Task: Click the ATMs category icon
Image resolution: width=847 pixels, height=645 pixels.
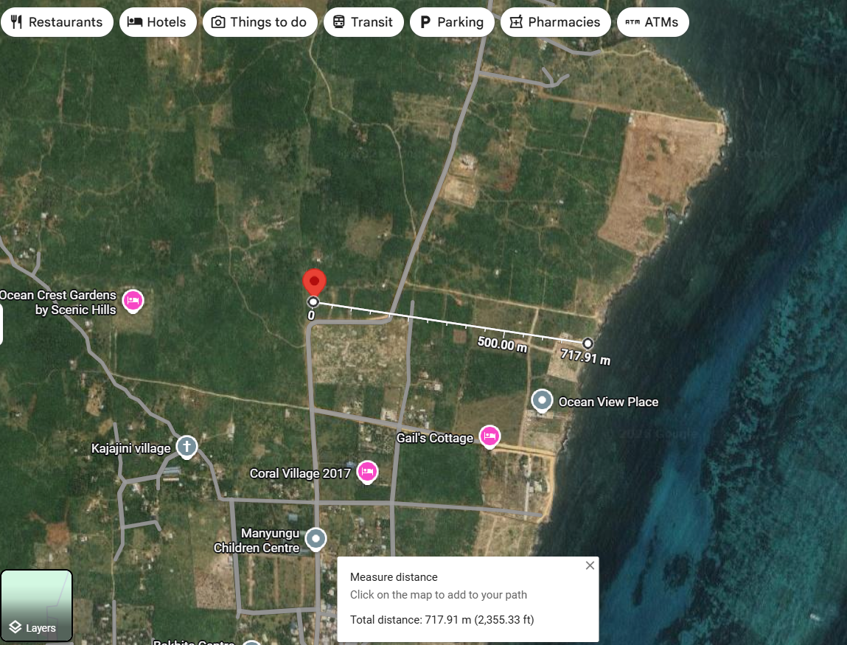Action: 632,21
